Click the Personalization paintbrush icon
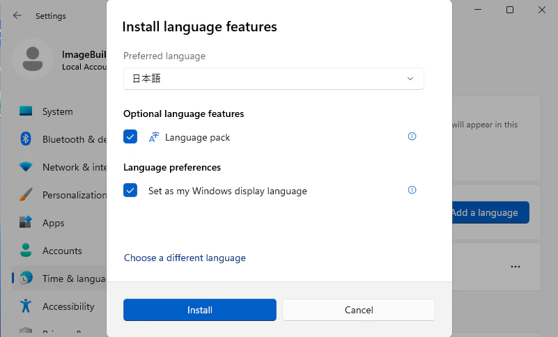Viewport: 558px width, 337px height. pos(26,194)
